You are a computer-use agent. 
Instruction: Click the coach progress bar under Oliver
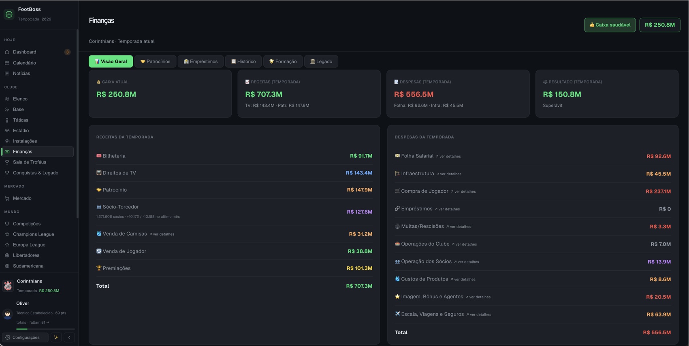[45, 329]
